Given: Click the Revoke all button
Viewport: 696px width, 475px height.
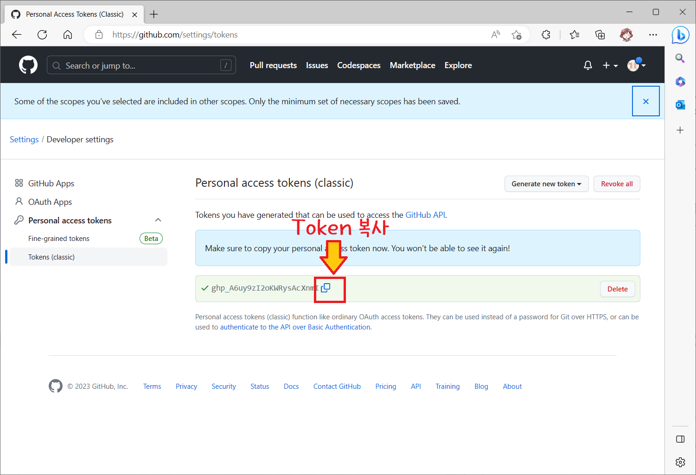Looking at the screenshot, I should click(617, 184).
